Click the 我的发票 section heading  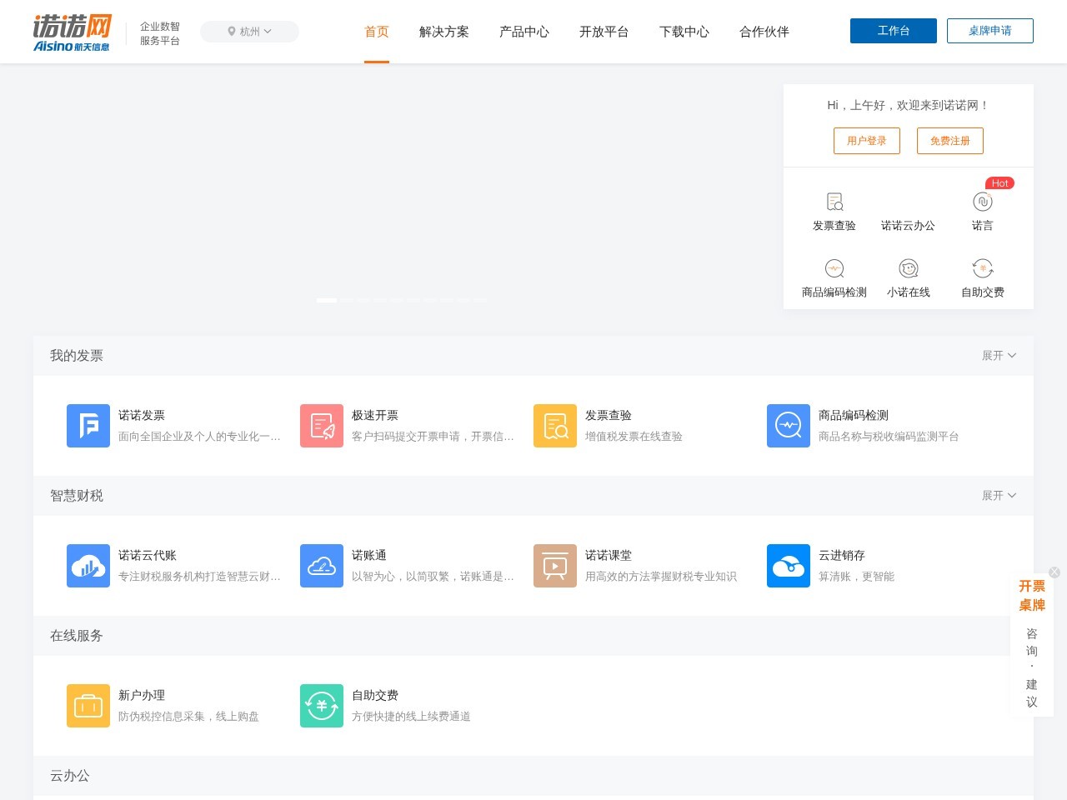coord(77,356)
